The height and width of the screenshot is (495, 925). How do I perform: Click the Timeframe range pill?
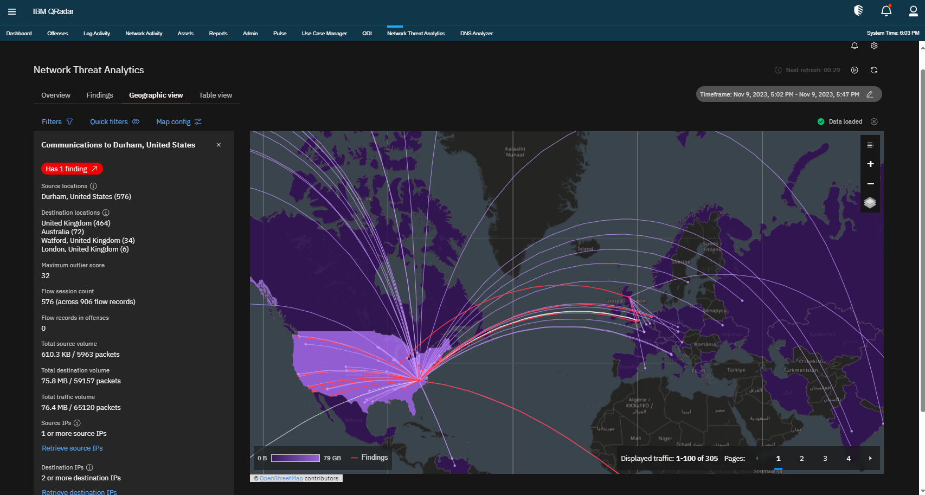click(x=789, y=94)
